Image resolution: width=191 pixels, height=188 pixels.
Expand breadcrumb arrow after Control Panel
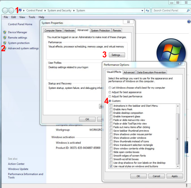[45, 11]
